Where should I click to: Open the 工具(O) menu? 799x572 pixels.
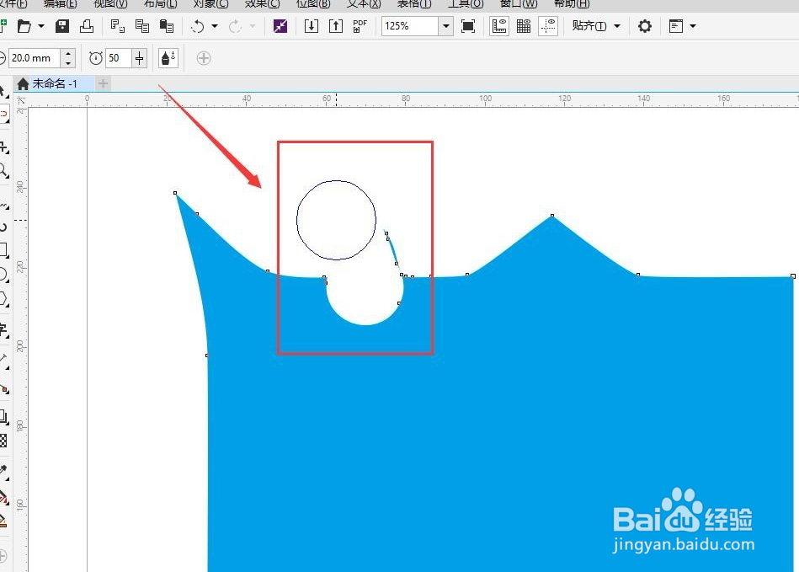(x=466, y=3)
